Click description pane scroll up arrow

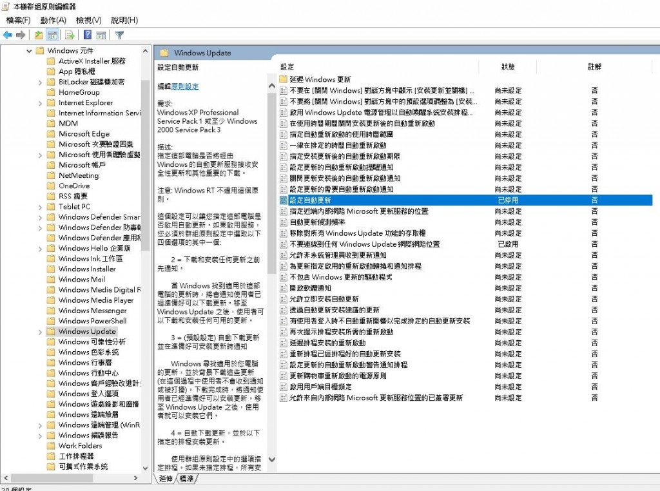272,86
